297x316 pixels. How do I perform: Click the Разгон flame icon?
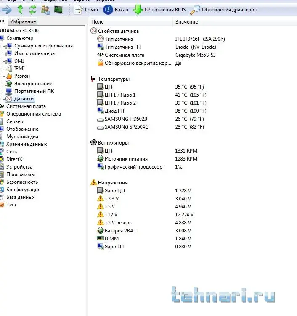pyautogui.click(x=9, y=76)
